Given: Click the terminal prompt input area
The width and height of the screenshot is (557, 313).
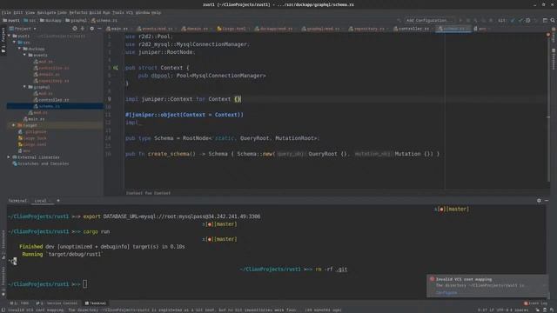Looking at the screenshot, I should 85,284.
